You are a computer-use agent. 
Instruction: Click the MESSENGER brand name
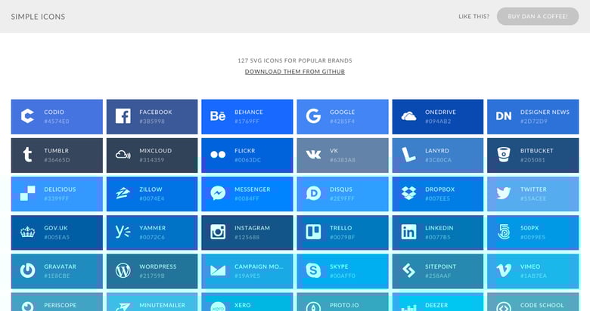coord(253,189)
